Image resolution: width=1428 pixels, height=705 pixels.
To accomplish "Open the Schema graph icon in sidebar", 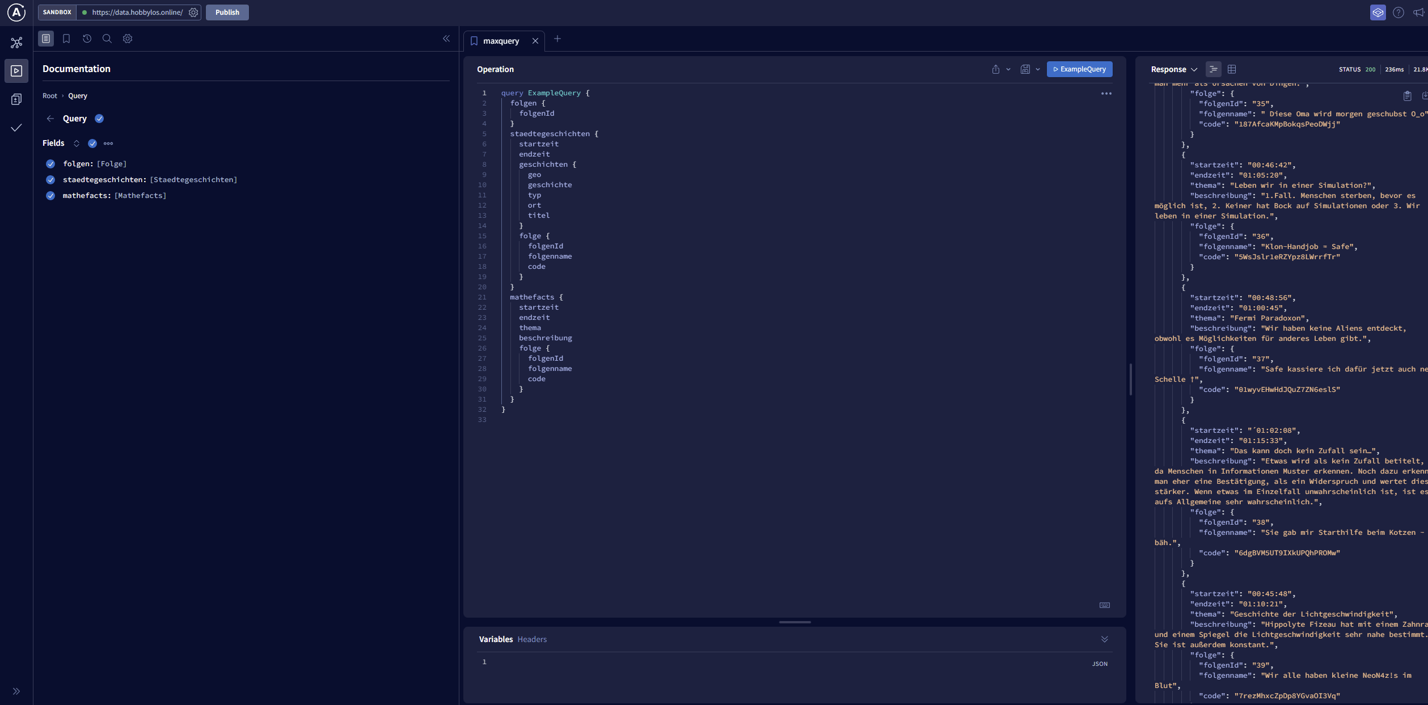I will click(16, 43).
